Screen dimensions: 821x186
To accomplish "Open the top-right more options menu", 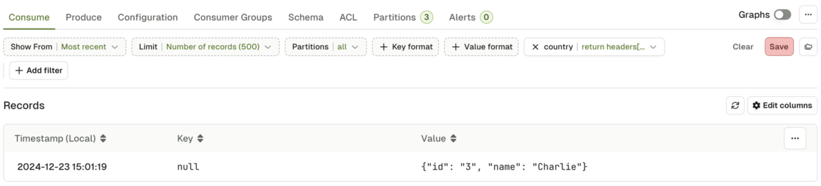I will tap(808, 15).
